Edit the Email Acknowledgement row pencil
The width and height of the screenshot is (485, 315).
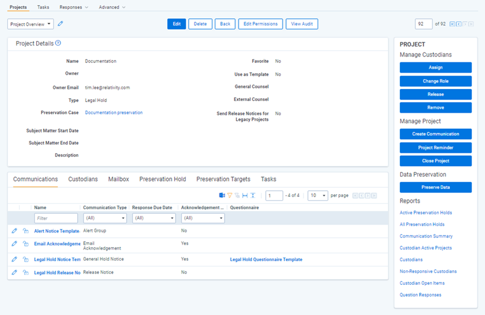click(x=14, y=244)
